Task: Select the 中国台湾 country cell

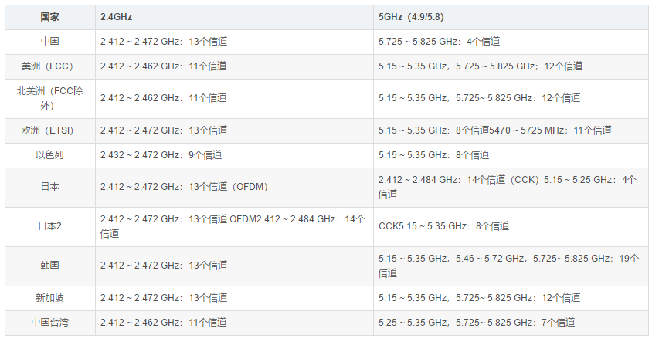Action: [50, 323]
